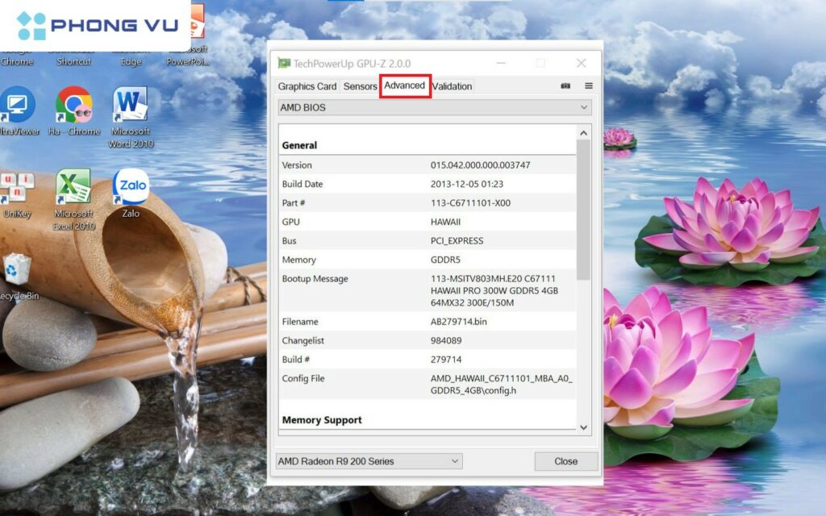Open the AMD Radeon R9 200 Series selector
This screenshot has height=516, width=826.
[455, 461]
